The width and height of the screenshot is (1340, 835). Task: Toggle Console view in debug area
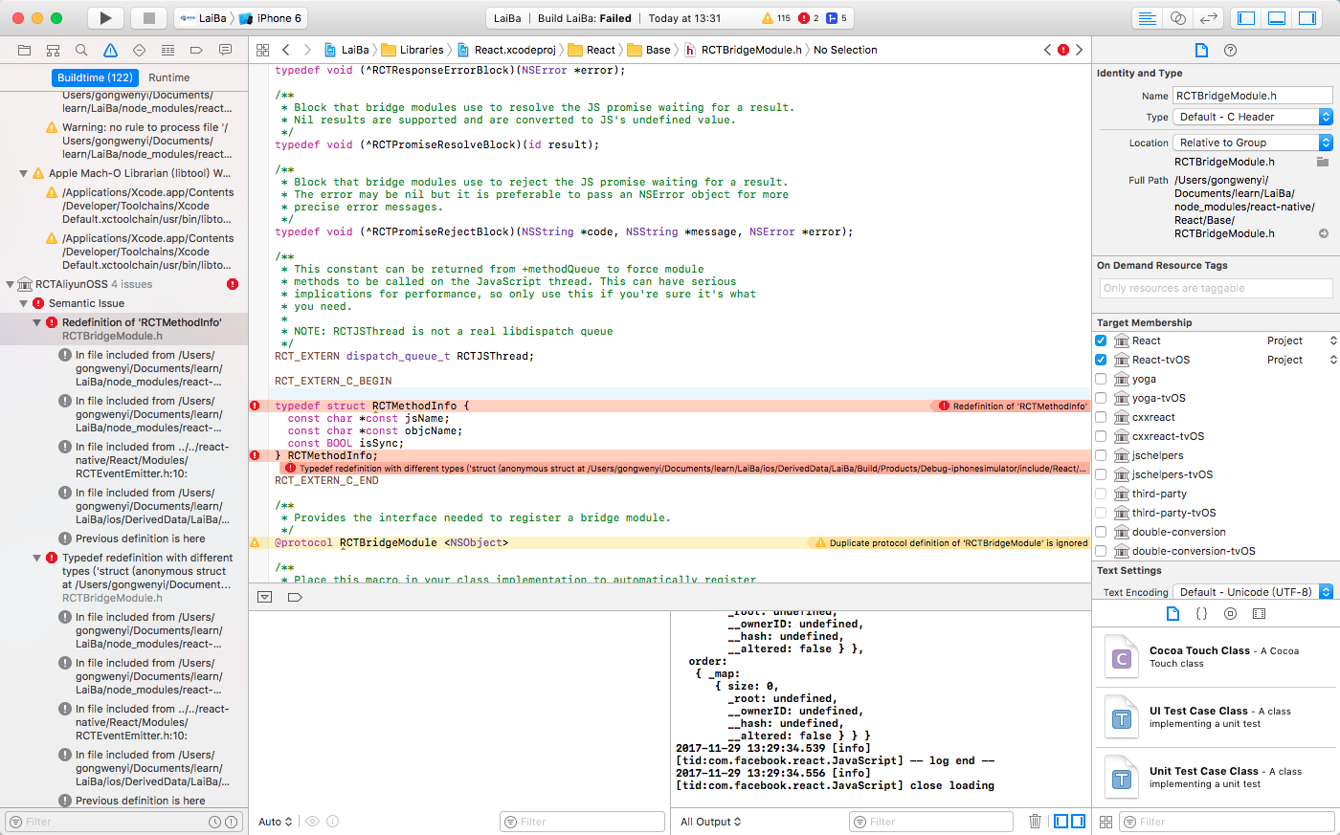click(x=1078, y=821)
